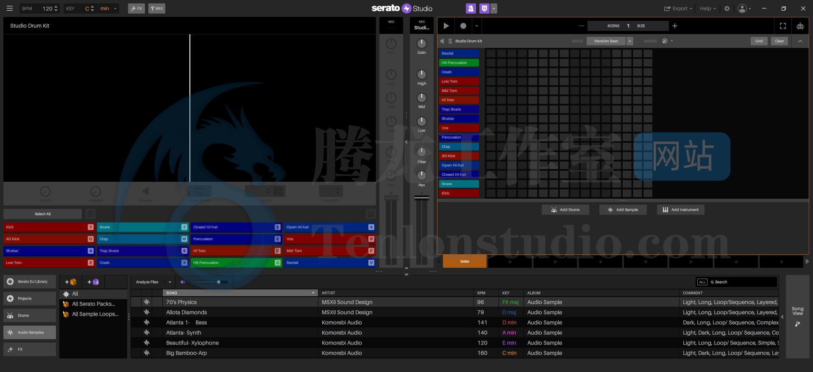
Task: Switch to Song View
Action: click(797, 316)
